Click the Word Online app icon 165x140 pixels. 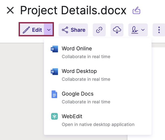[54, 49]
